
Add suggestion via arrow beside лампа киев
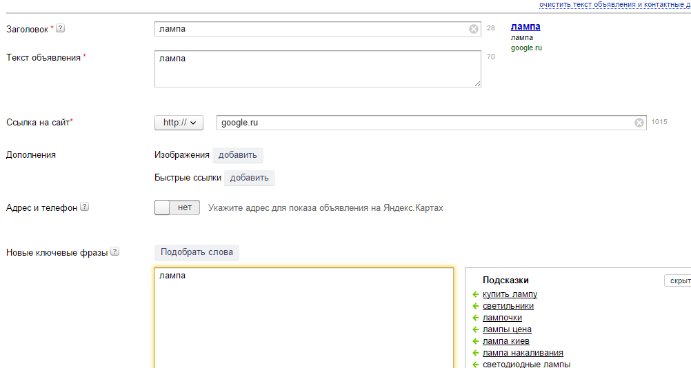(x=475, y=341)
